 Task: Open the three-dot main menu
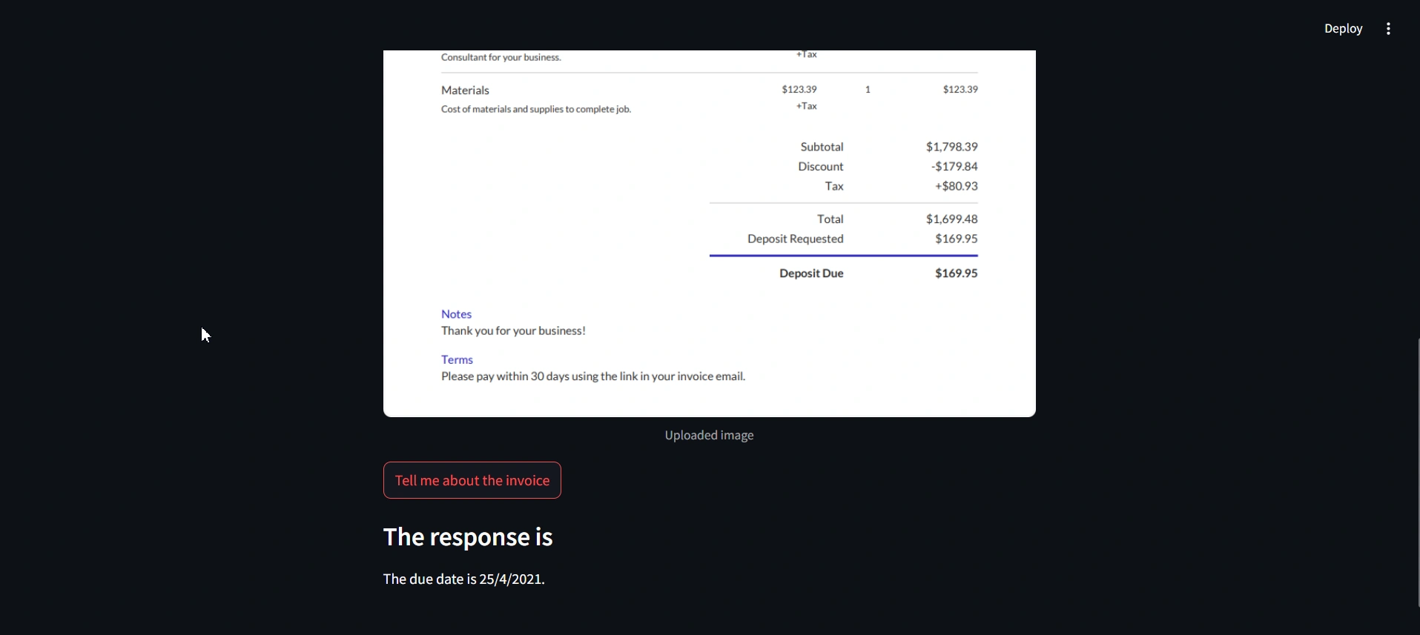pos(1388,29)
